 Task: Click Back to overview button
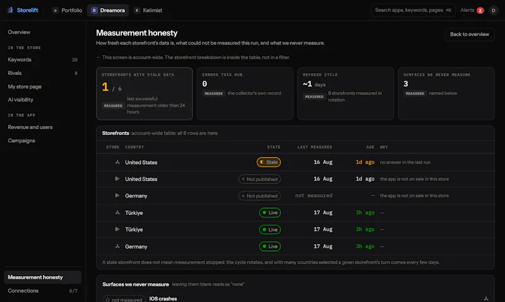click(469, 34)
